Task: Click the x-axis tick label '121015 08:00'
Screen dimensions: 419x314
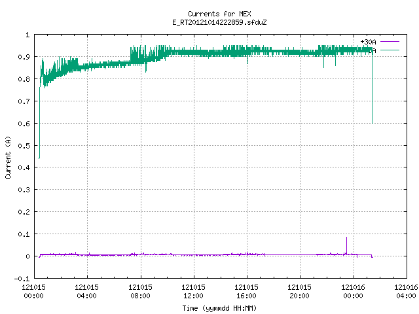Action: pos(141,292)
